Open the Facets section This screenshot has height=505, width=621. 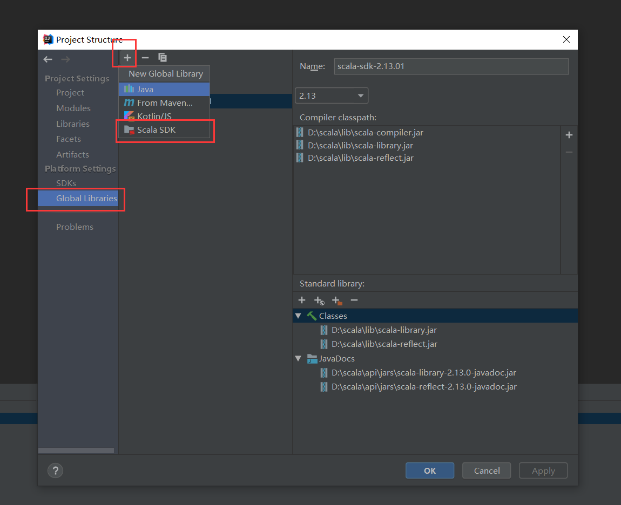click(x=69, y=139)
